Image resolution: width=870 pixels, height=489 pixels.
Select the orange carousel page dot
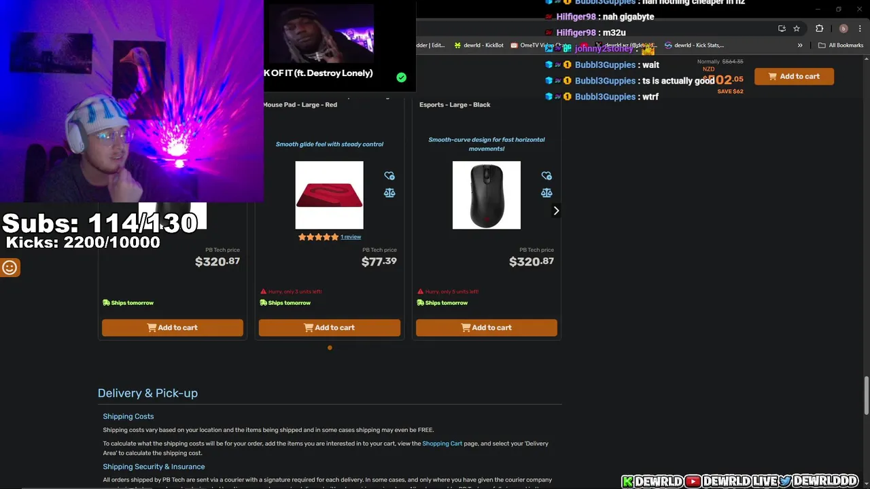[x=330, y=348]
